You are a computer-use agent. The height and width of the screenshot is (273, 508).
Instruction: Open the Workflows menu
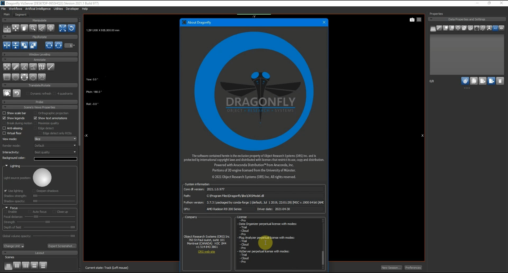click(x=15, y=9)
